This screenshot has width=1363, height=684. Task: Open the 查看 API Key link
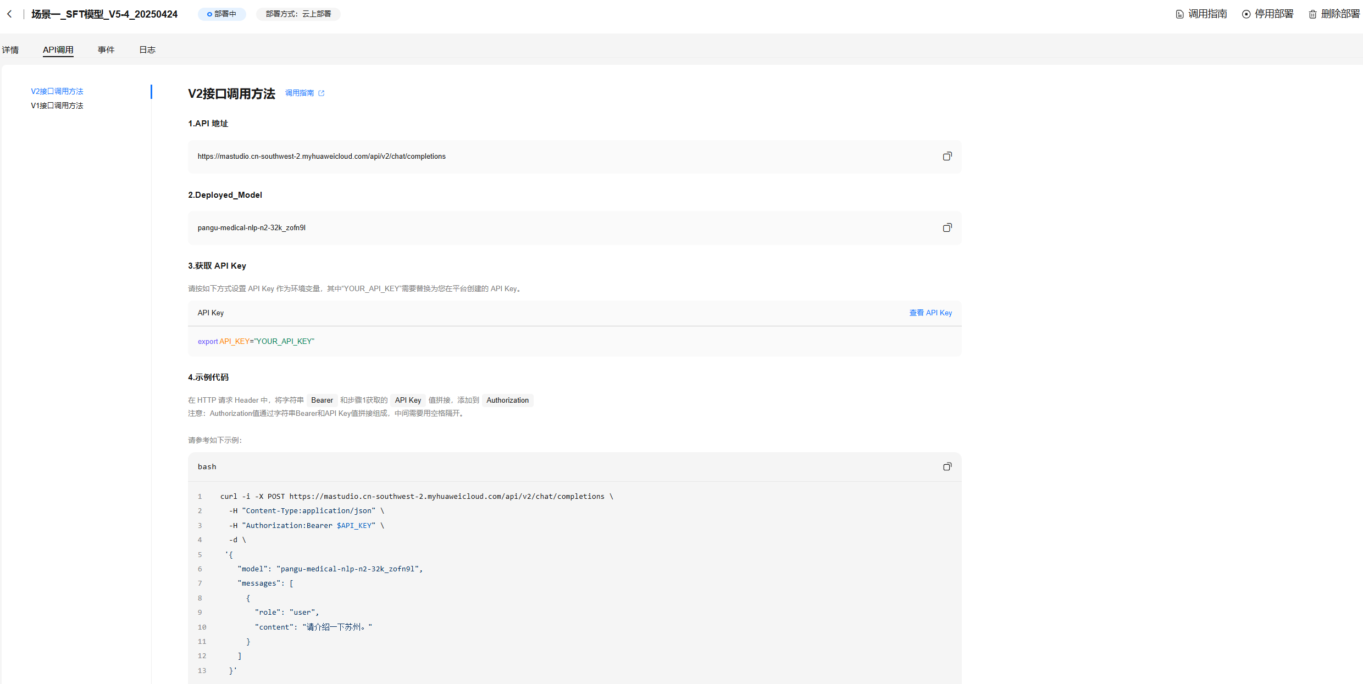[930, 313]
